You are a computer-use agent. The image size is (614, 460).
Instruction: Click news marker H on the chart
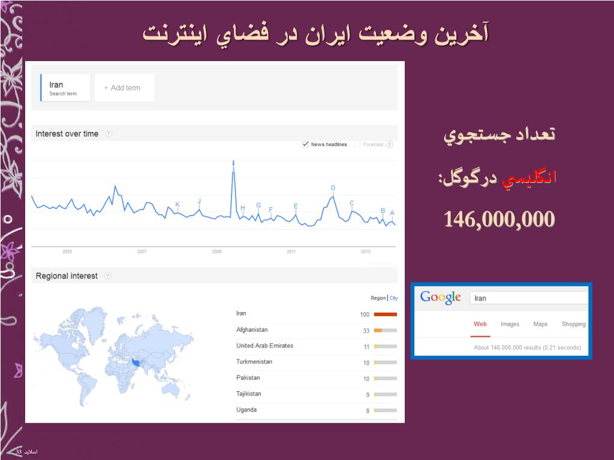242,208
